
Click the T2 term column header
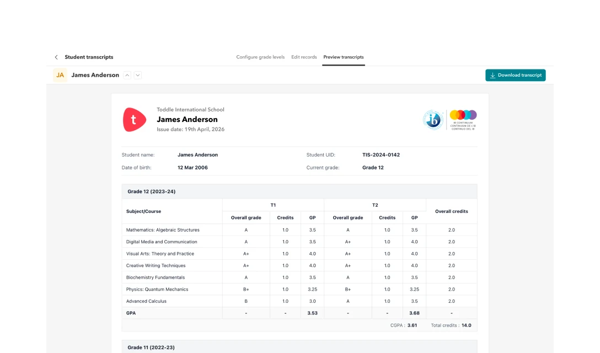[375, 205]
